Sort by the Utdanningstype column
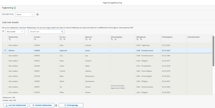 [112, 39]
